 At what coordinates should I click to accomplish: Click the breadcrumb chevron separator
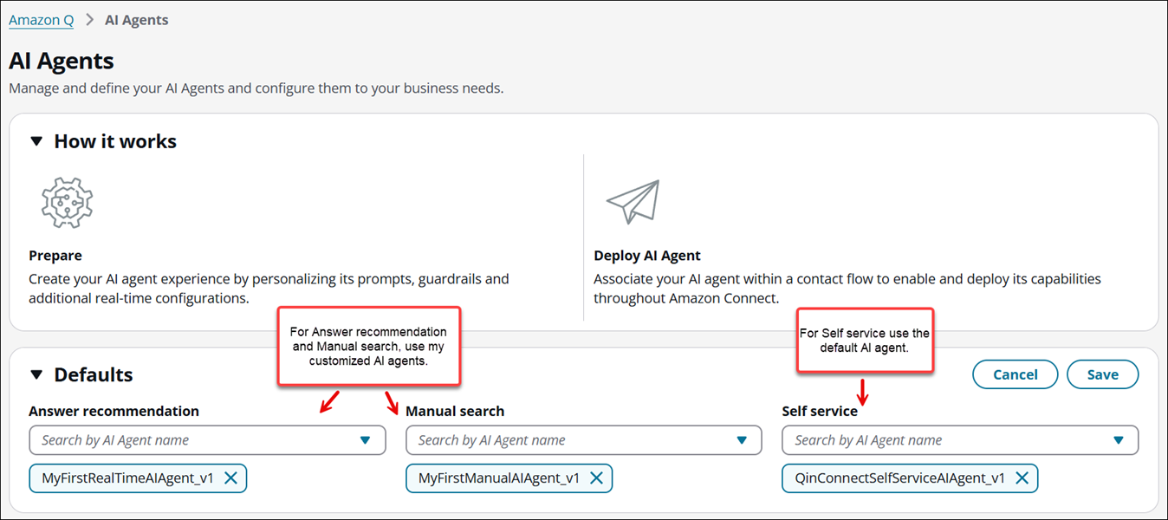click(x=89, y=20)
